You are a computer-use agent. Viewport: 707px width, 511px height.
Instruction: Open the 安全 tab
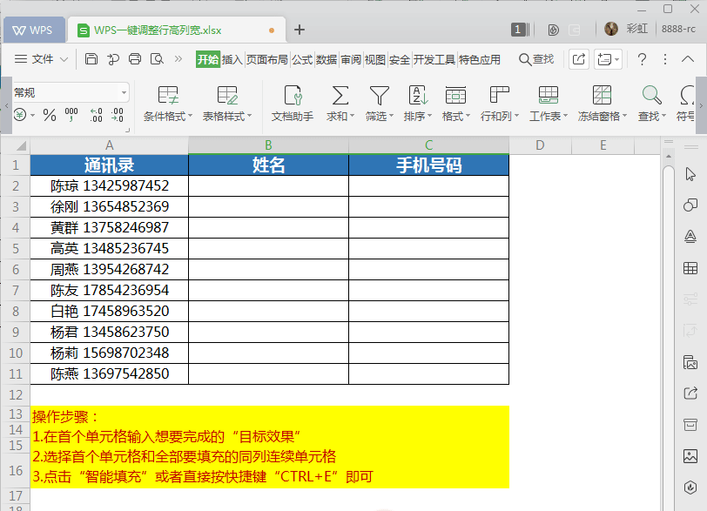click(400, 59)
